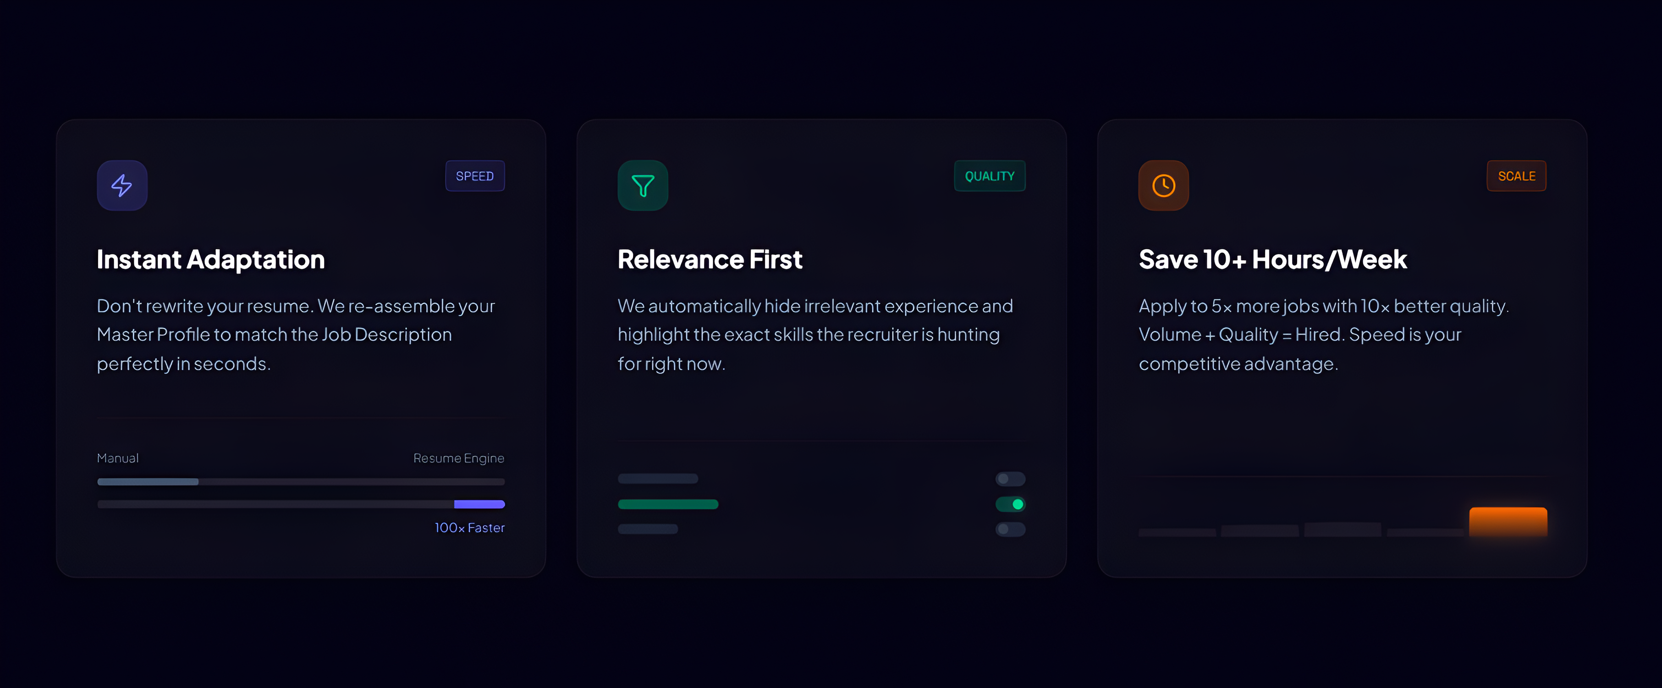Disable the green middle toggle switch
The height and width of the screenshot is (688, 1662).
coord(1010,504)
